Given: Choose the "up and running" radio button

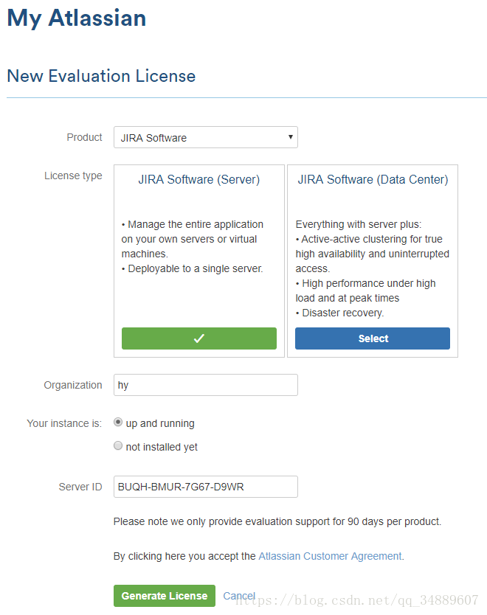Looking at the screenshot, I should (x=118, y=423).
